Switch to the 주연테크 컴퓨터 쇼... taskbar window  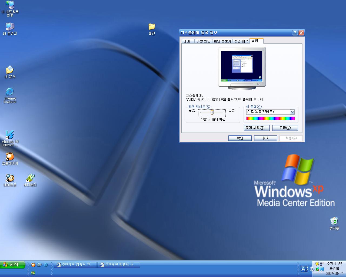pyautogui.click(x=119, y=265)
